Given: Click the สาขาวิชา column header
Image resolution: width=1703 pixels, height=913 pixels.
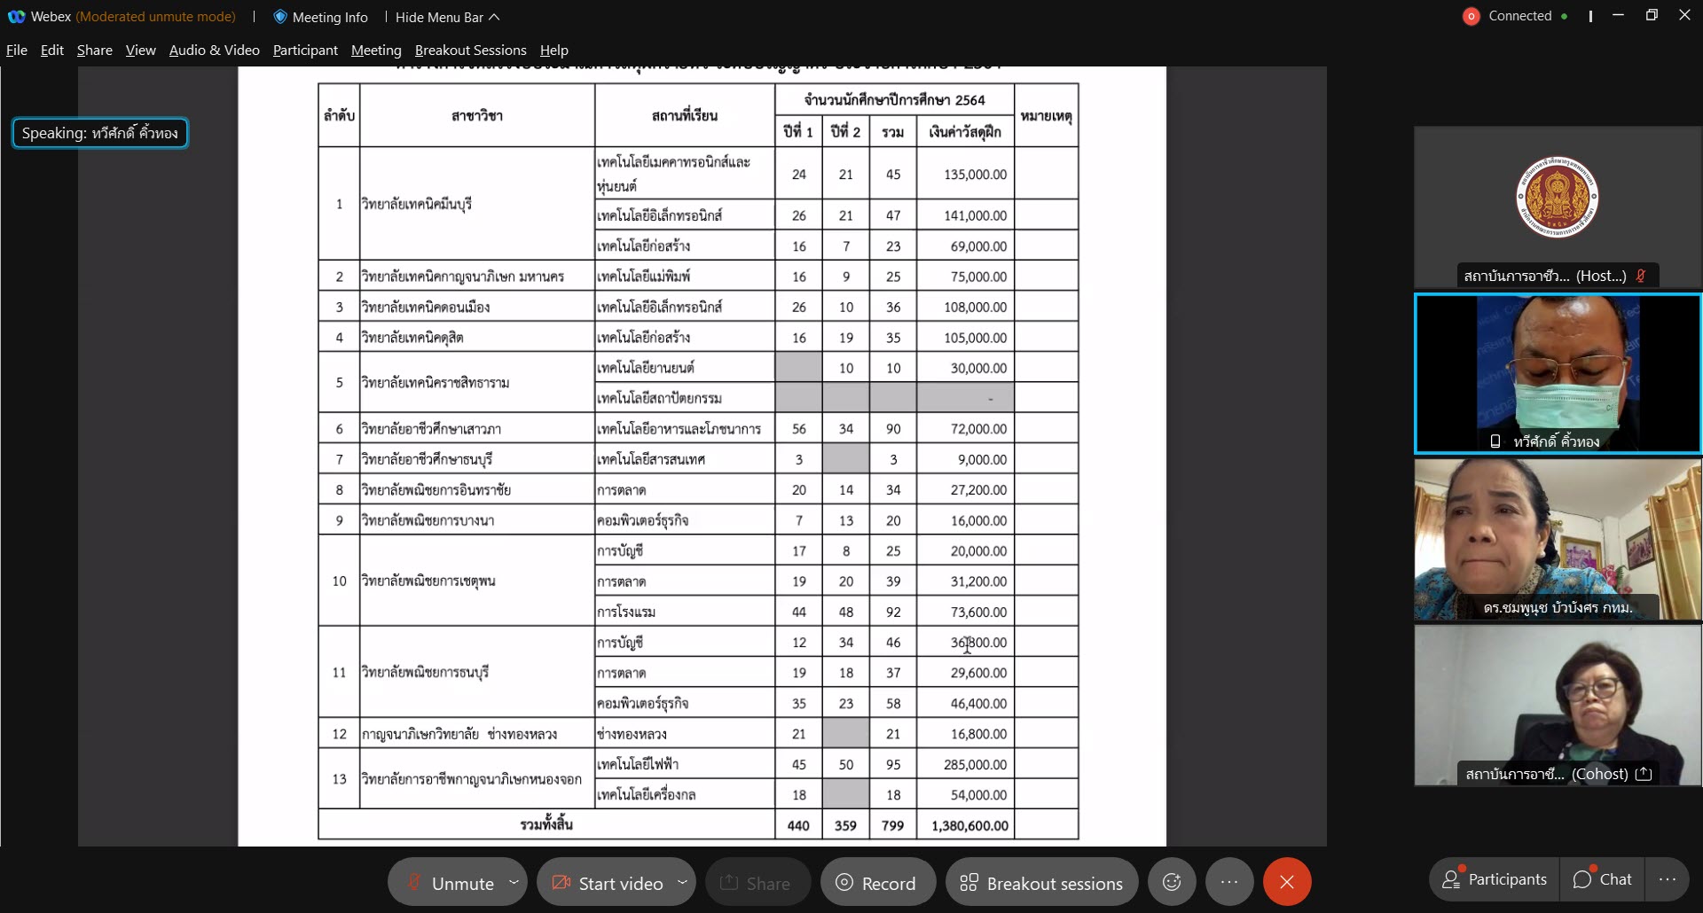Looking at the screenshot, I should click(x=477, y=115).
